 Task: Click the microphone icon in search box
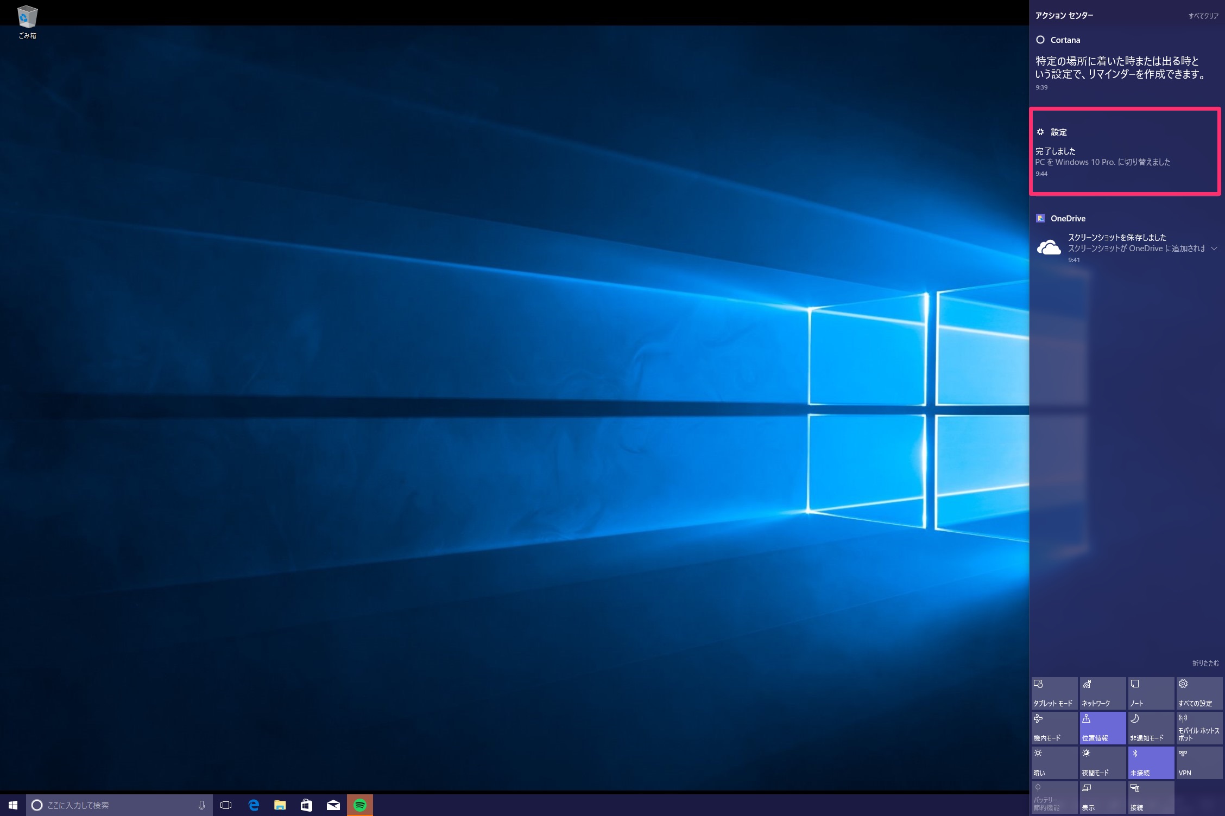click(201, 805)
